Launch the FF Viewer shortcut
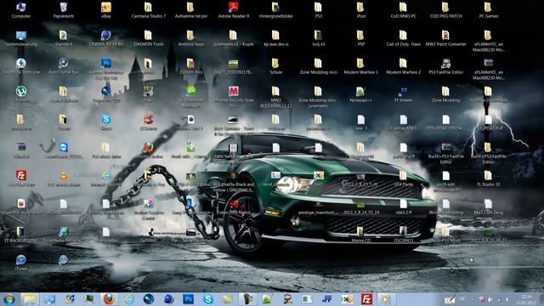The height and width of the screenshot is (306, 544). [404, 94]
